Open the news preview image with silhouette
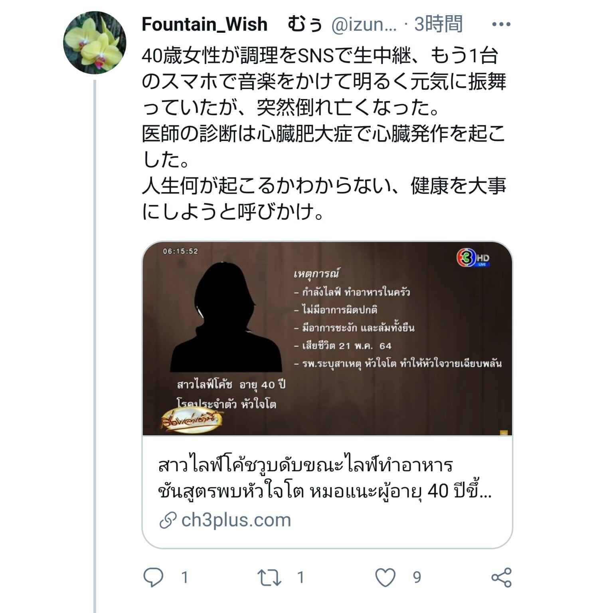Screen dimensions: 595x613 tap(327, 338)
